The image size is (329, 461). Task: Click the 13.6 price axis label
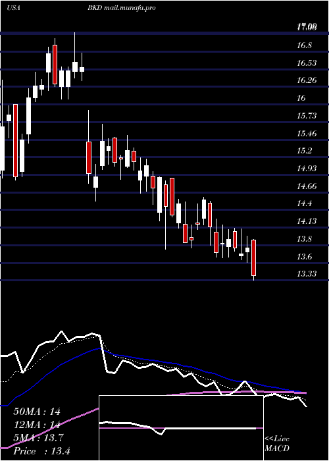point(304,257)
